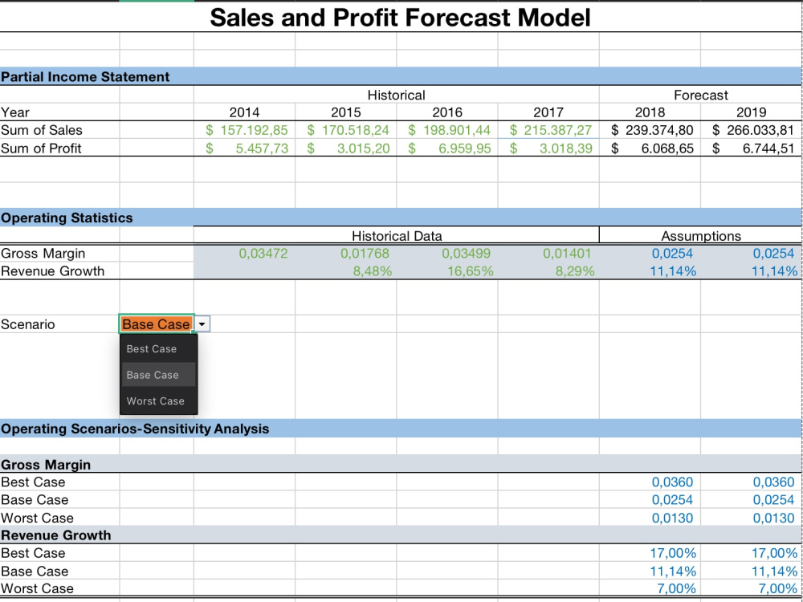Open the Scenario dropdown arrow

coord(202,324)
